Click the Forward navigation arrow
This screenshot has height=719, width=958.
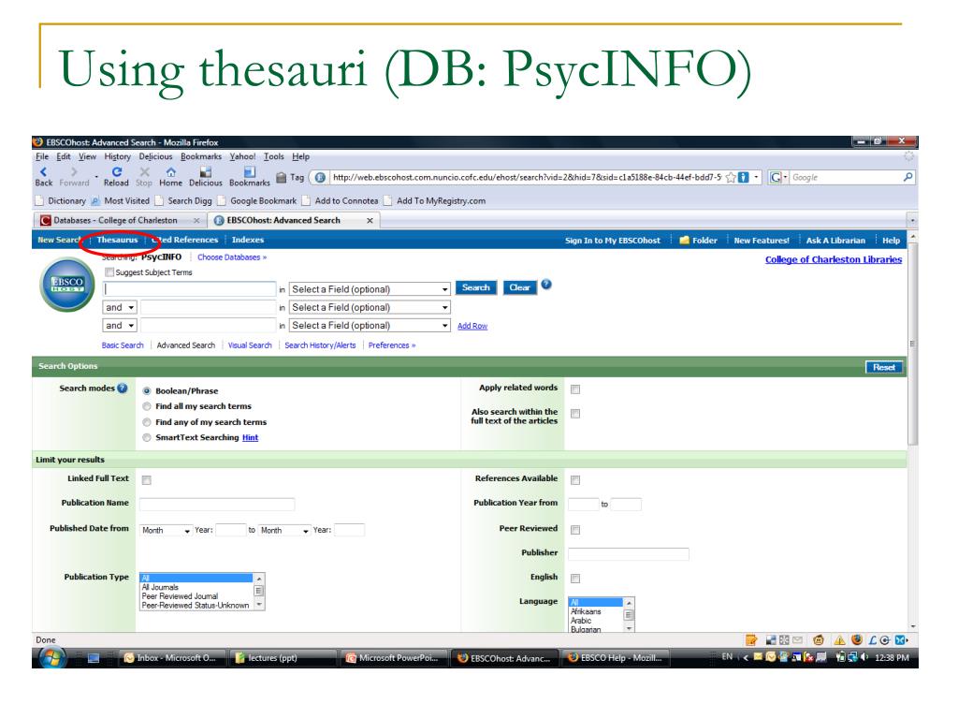pos(74,172)
